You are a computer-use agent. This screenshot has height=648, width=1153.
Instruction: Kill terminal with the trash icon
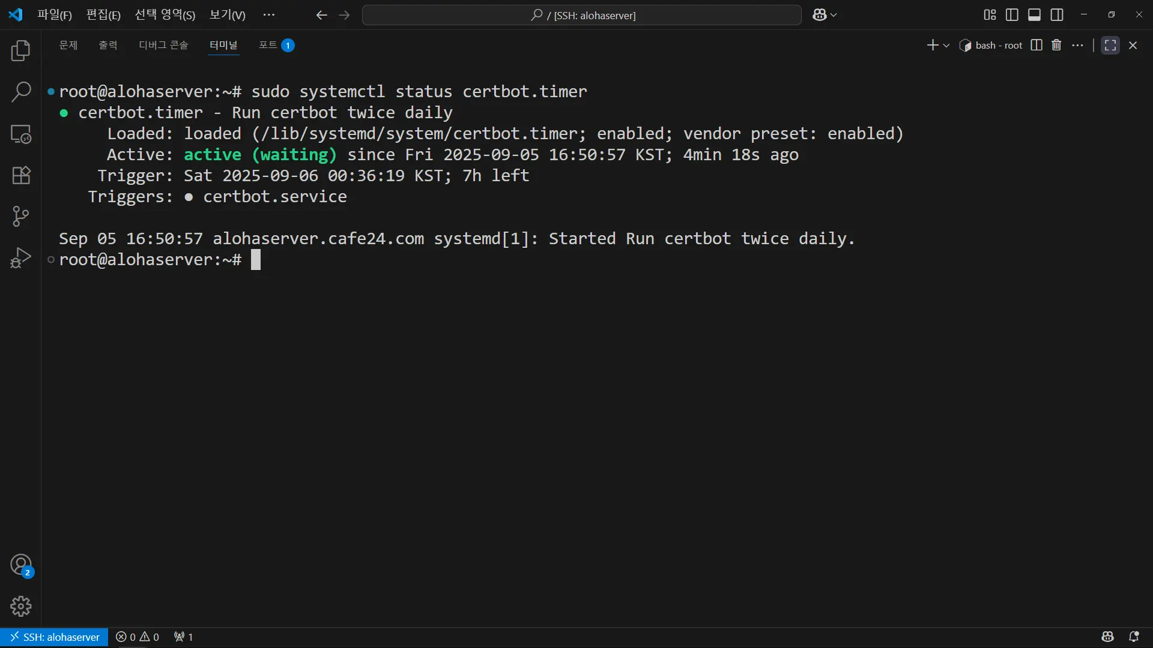[1056, 45]
